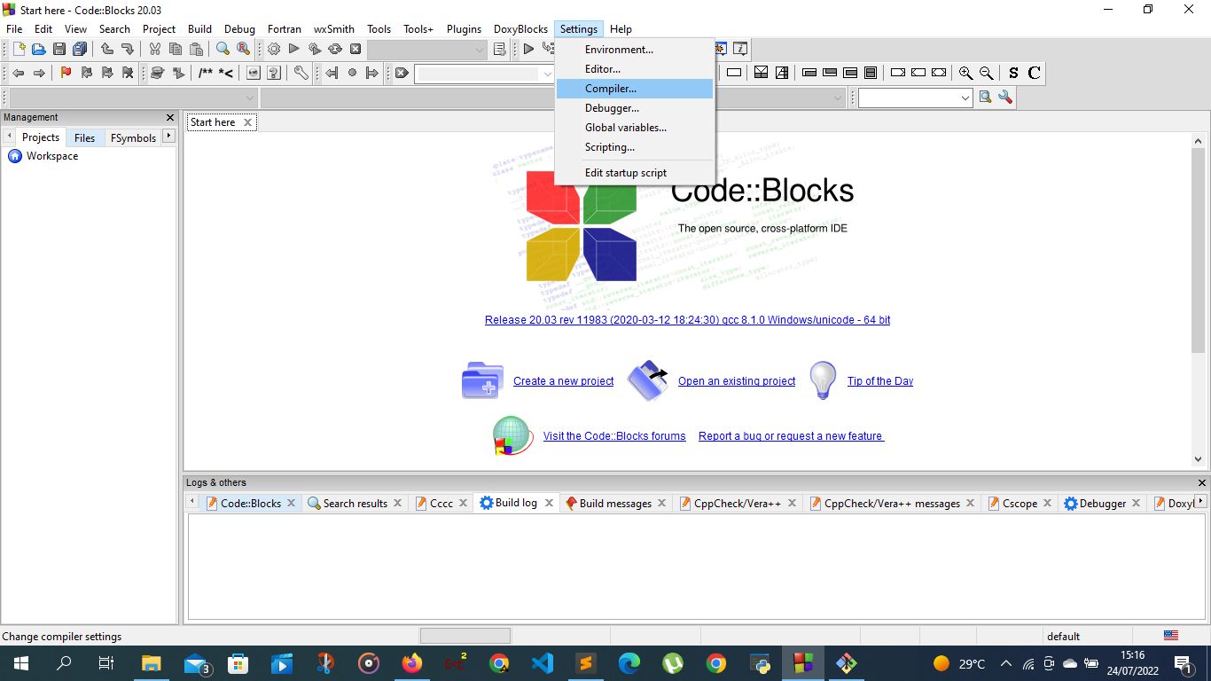Click the Undo arrow icon
This screenshot has height=681, width=1211.
tap(106, 49)
